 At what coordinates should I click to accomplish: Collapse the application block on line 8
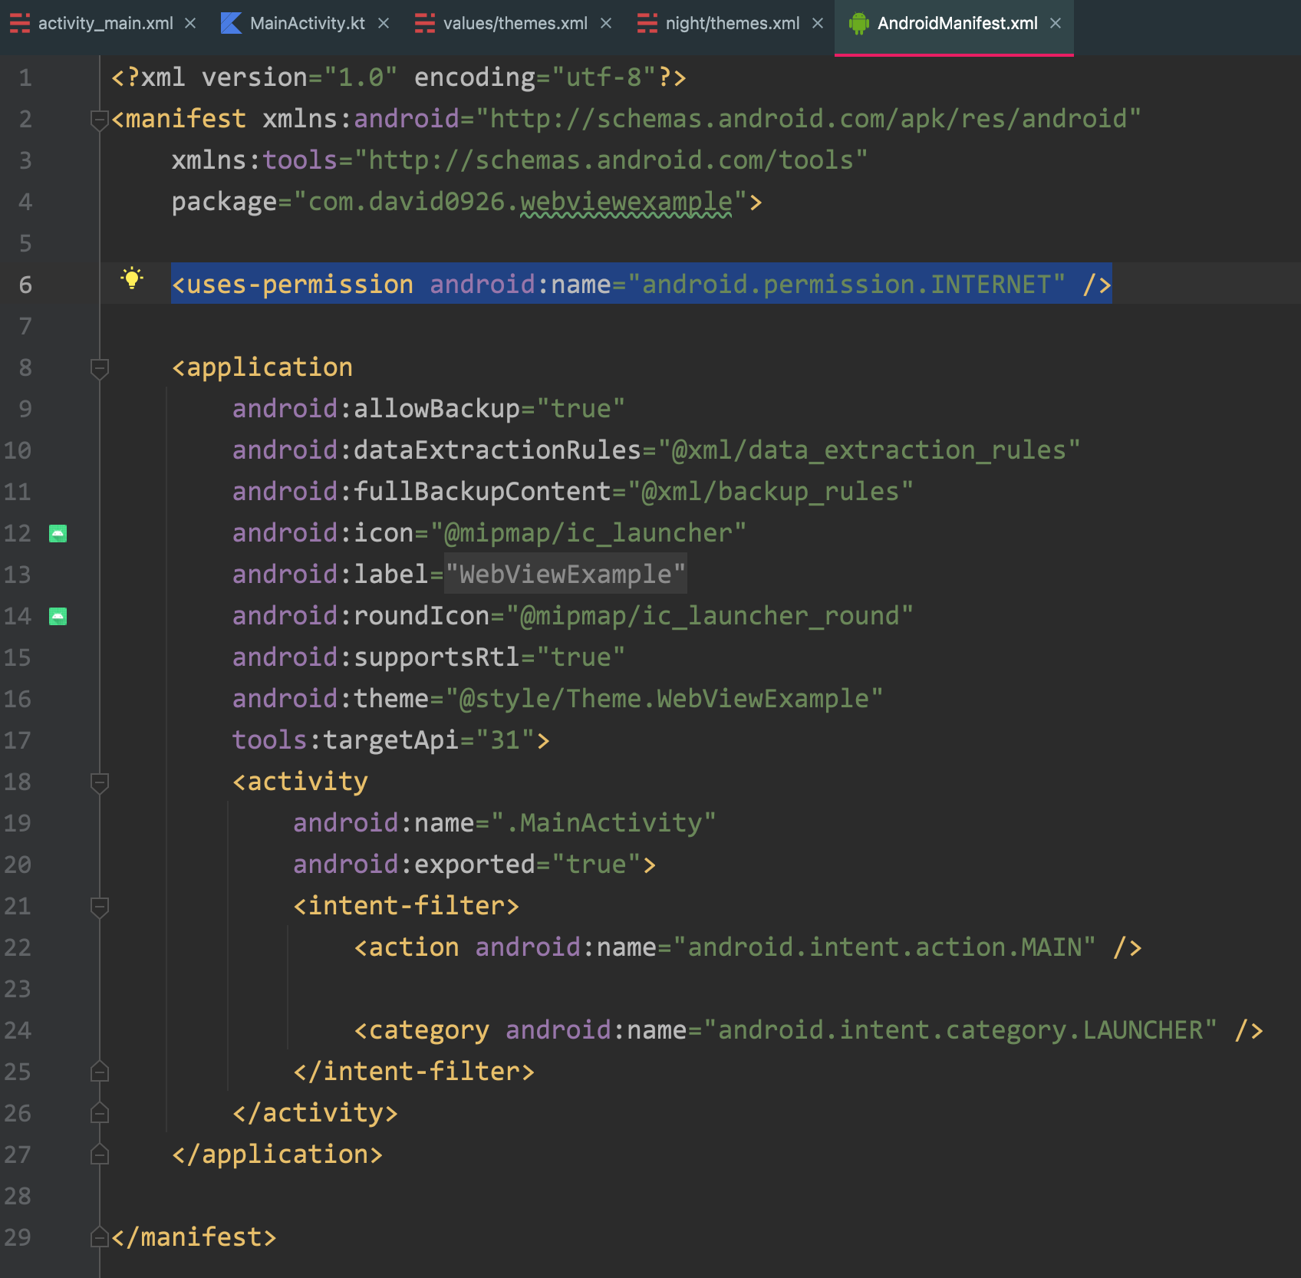click(99, 368)
